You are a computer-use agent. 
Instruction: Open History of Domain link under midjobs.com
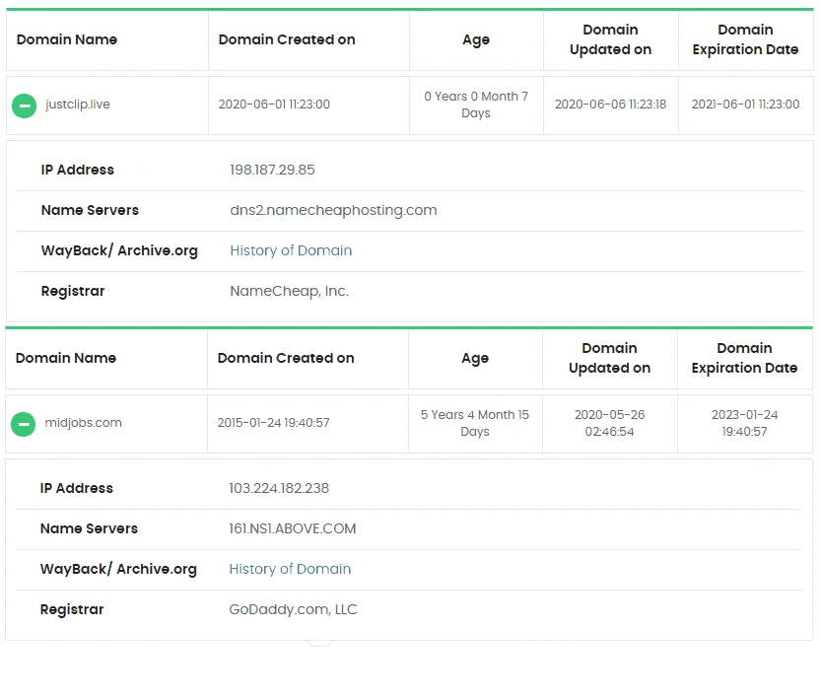point(290,569)
